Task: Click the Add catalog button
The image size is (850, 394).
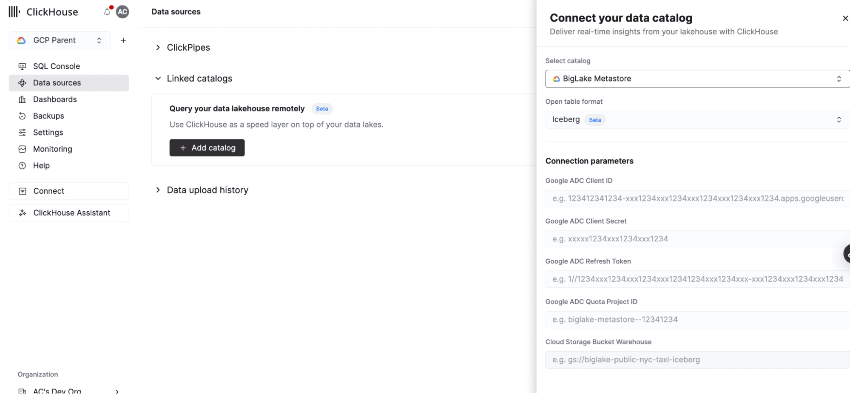Action: (207, 148)
